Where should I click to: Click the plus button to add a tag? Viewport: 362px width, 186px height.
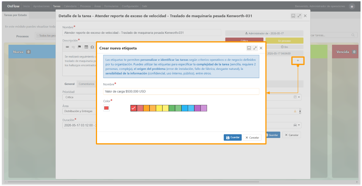tap(298, 60)
